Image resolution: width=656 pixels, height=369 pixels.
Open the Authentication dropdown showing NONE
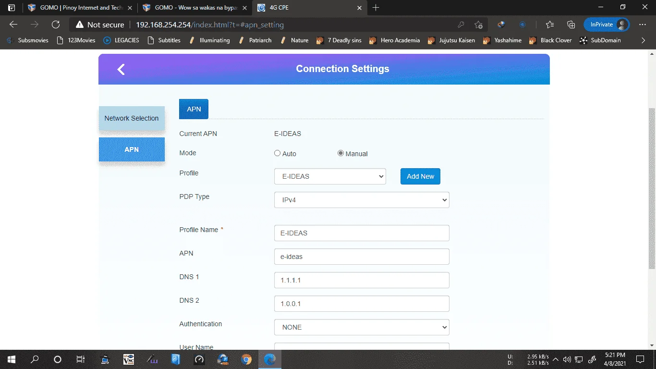(x=362, y=327)
